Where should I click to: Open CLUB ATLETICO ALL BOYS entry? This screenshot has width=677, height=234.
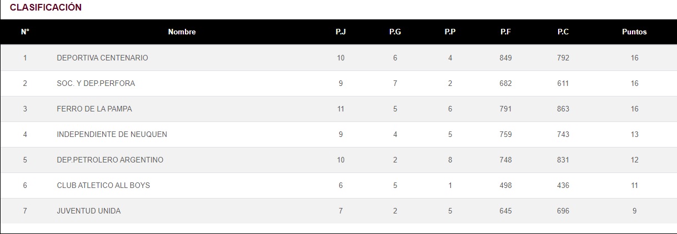pos(103,185)
